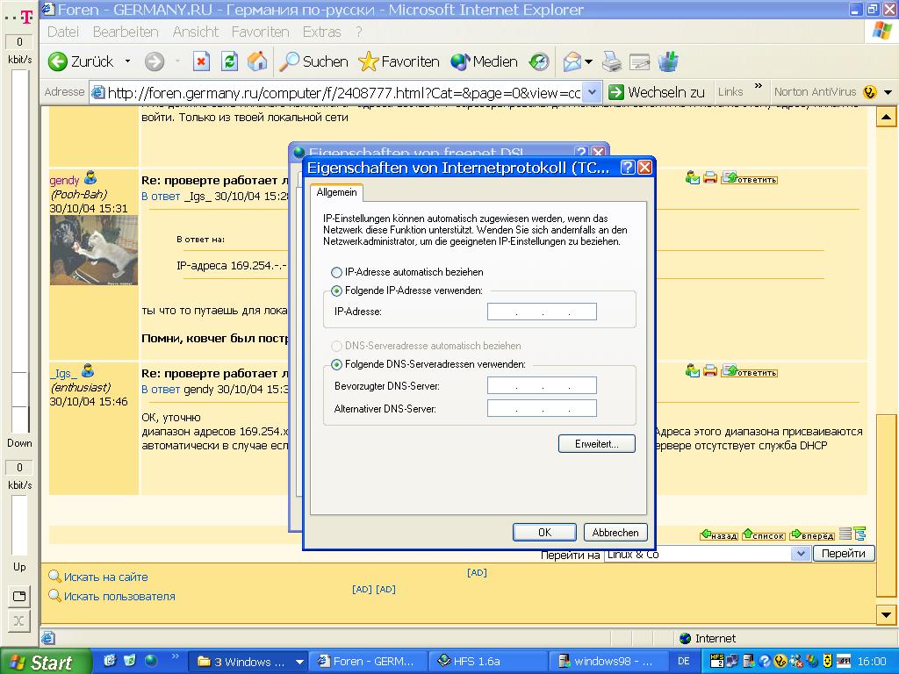Open the Bearbeiten menu
899x674 pixels.
pos(126,32)
